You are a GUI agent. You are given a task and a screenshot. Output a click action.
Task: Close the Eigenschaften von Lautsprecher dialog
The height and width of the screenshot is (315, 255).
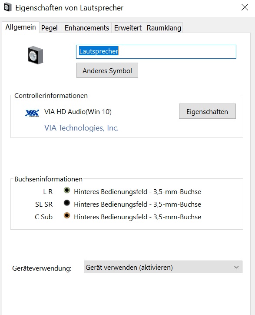coord(245,7)
